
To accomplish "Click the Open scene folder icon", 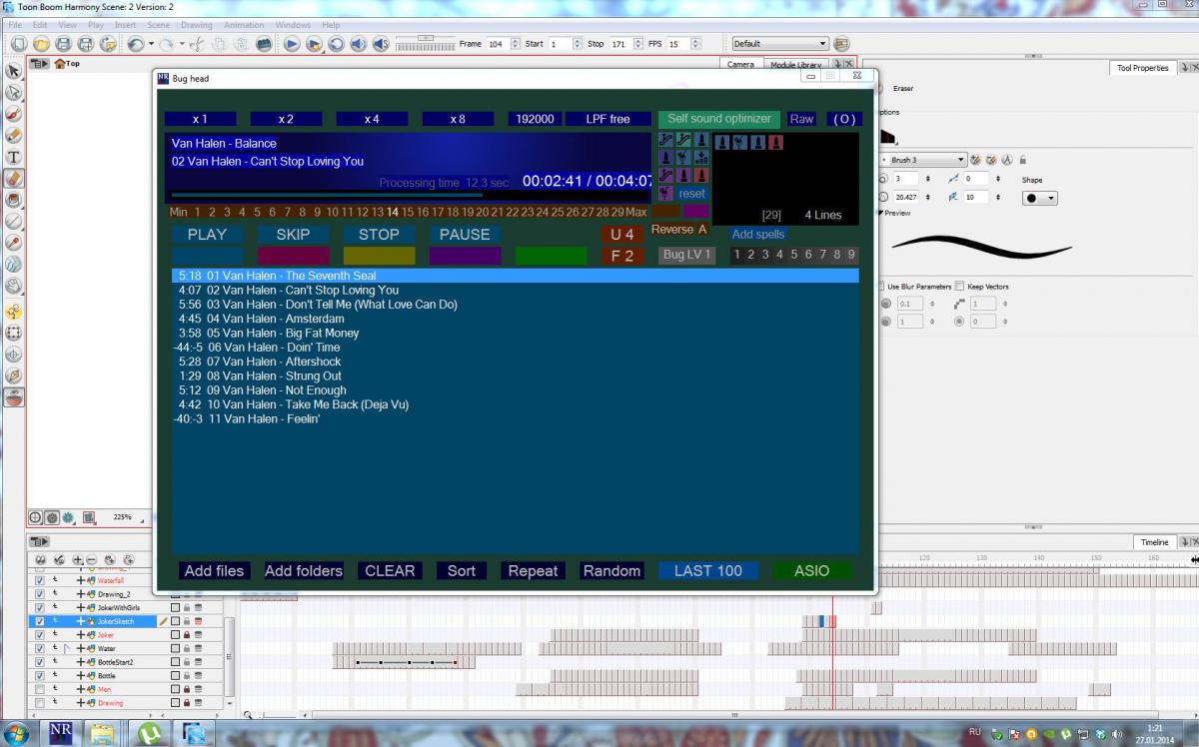I will pos(41,44).
